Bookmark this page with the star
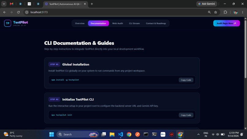The height and width of the screenshot is (139, 247). click(215, 12)
